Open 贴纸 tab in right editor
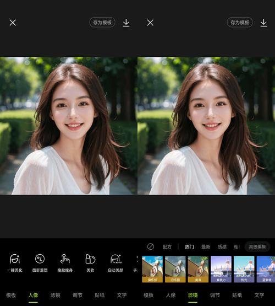Screen dimensions: 275x306 [x=237, y=295]
